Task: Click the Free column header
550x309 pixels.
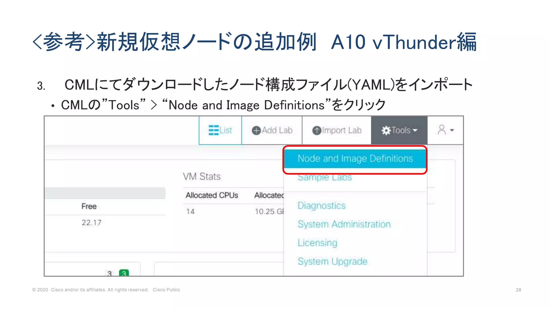Action: pos(89,206)
